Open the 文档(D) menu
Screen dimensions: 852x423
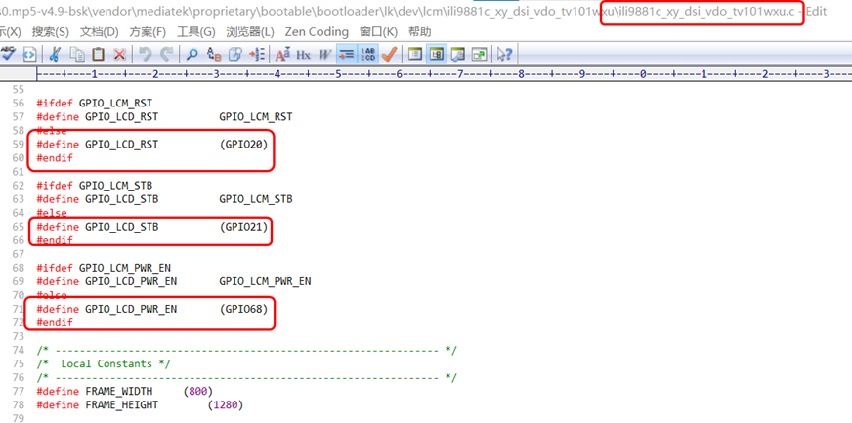(x=99, y=31)
